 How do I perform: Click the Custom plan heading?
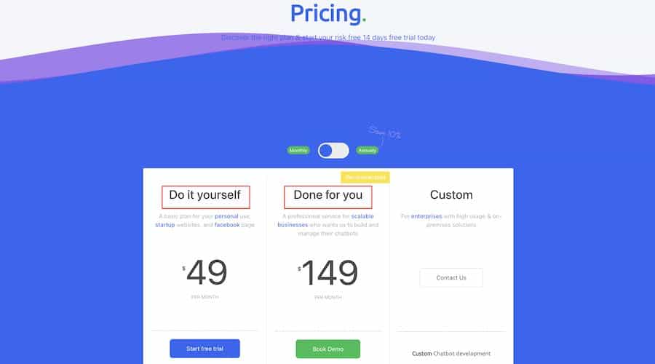451,195
